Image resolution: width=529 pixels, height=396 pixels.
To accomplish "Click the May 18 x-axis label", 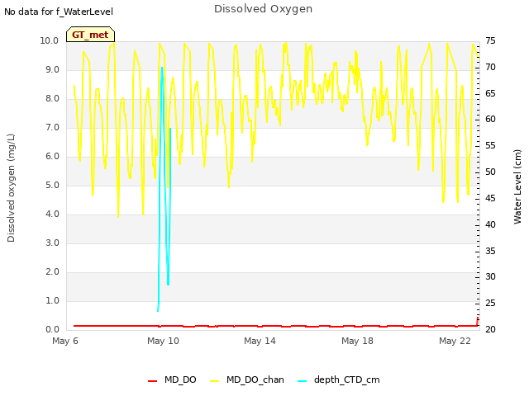I will pyautogui.click(x=357, y=341).
